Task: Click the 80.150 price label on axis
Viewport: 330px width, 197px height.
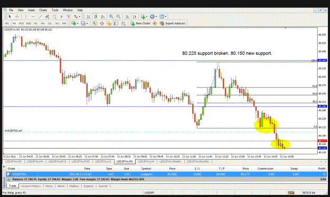Action: coord(322,148)
